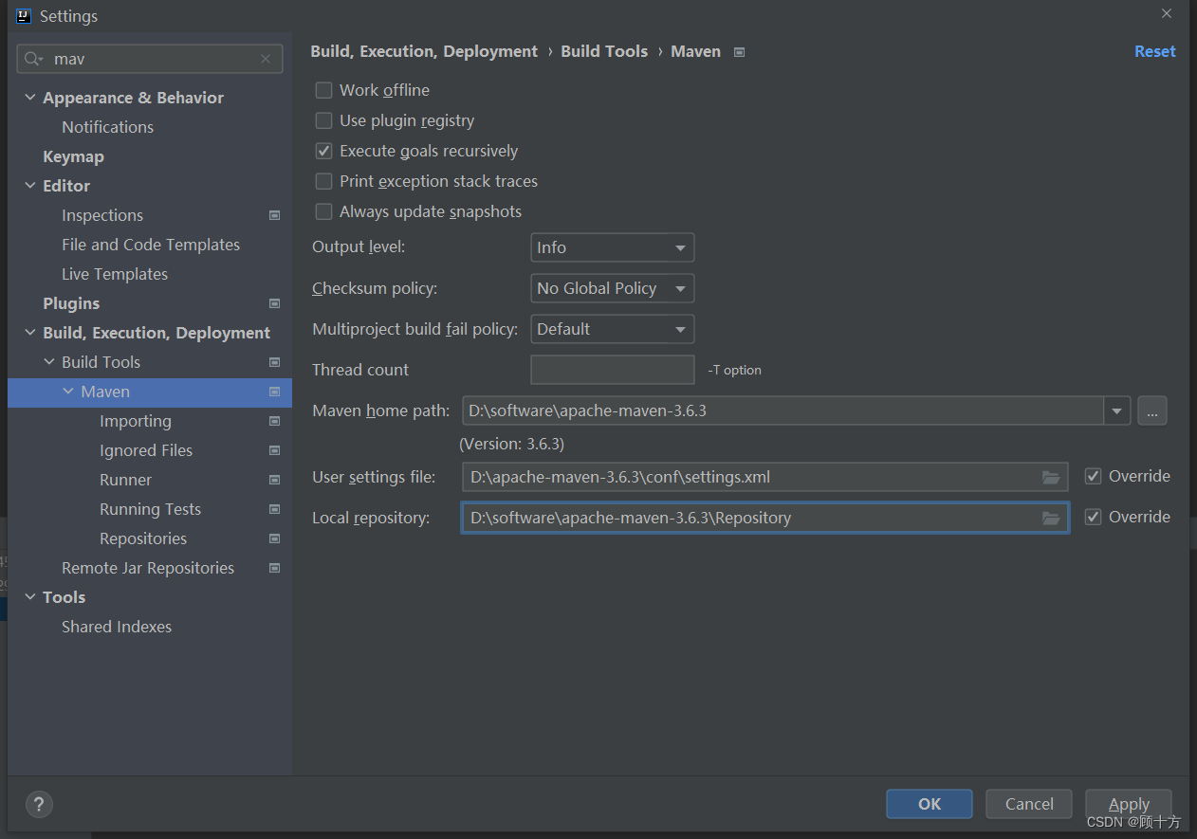
Task: Click the Local repository path field
Action: click(x=764, y=518)
